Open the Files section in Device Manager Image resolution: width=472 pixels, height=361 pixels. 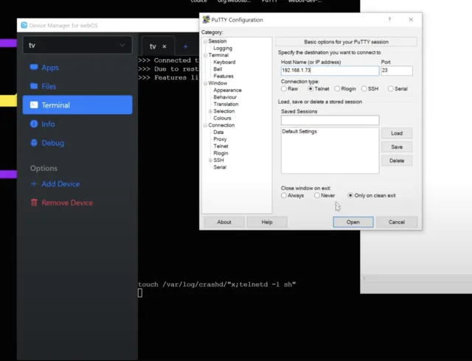click(x=77, y=86)
